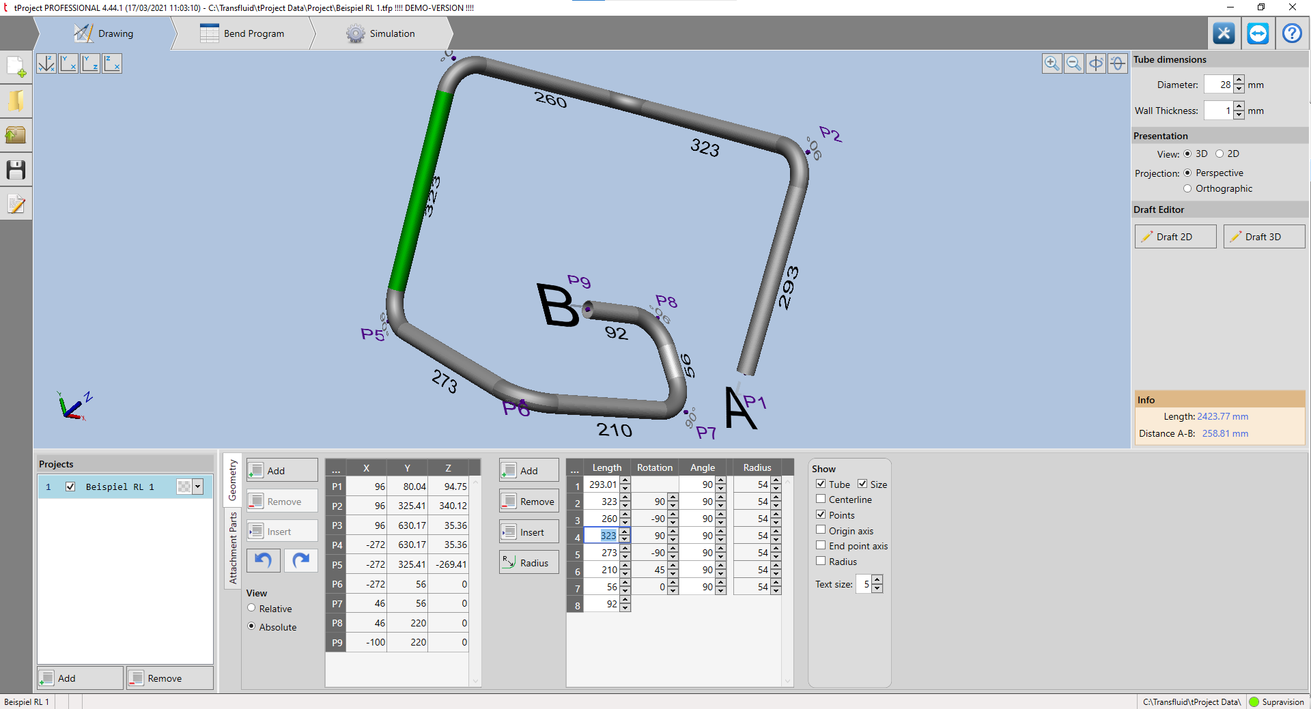Zoom in on the 3D tube view
1311x709 pixels.
[1052, 63]
